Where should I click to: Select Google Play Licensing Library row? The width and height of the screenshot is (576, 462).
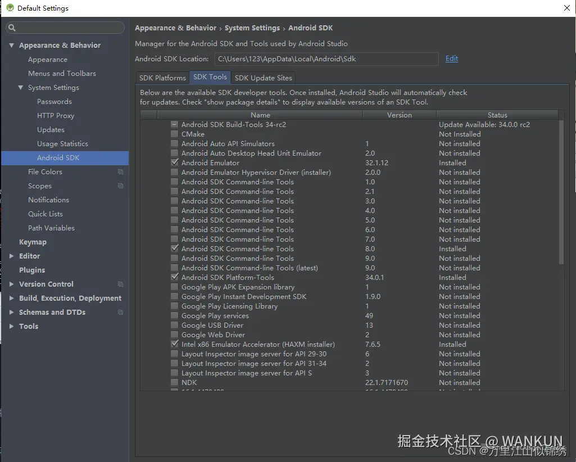350,306
